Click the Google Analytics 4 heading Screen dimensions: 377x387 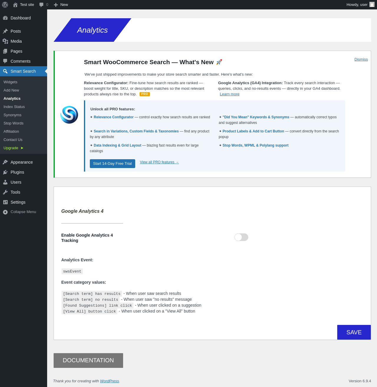coord(82,211)
